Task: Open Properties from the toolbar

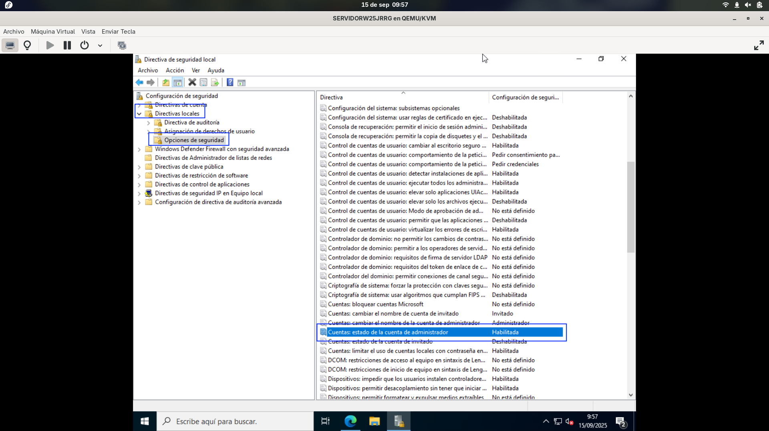Action: 203,83
